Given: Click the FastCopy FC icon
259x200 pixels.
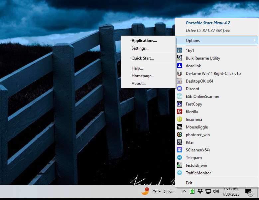Looking at the screenshot, I should 180,104.
